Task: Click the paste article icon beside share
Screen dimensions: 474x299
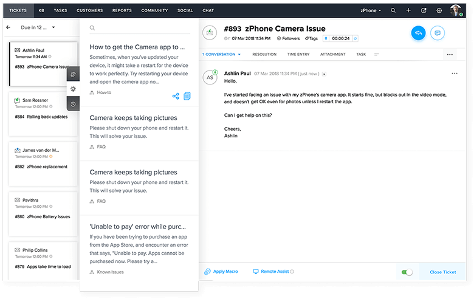Action: tap(187, 96)
